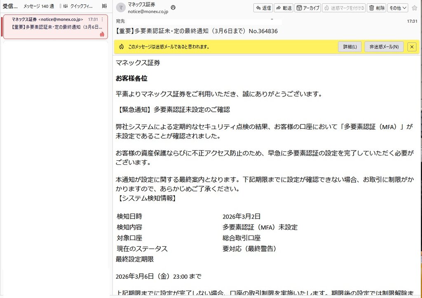Click the 17:31 timestamp in message header
This screenshot has width=422, height=298.
412,21
